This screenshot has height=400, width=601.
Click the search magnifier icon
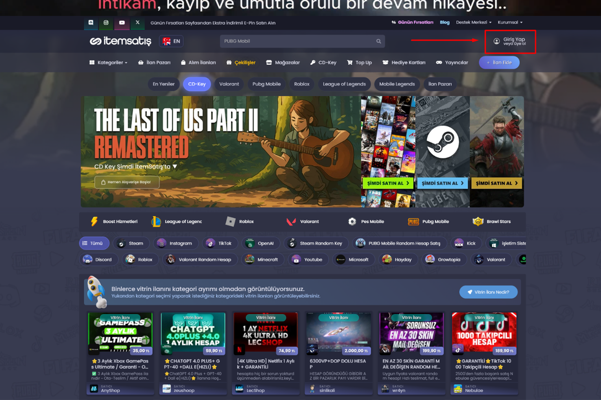[379, 41]
